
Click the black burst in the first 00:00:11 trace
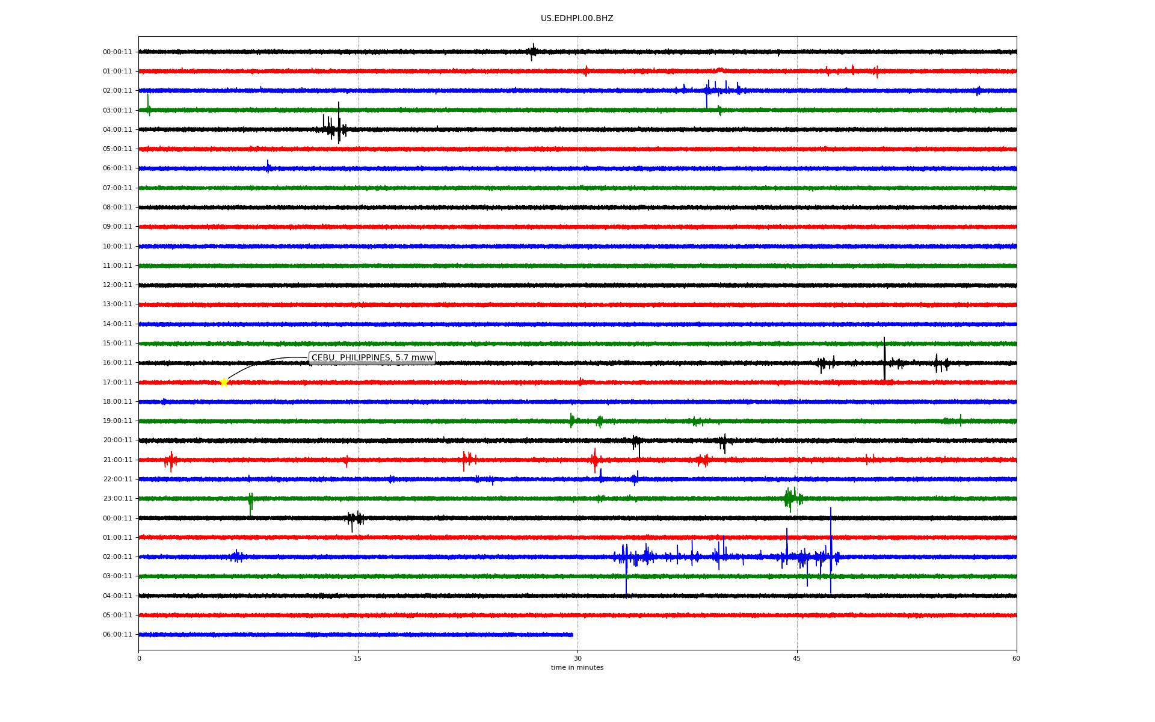[x=532, y=52]
